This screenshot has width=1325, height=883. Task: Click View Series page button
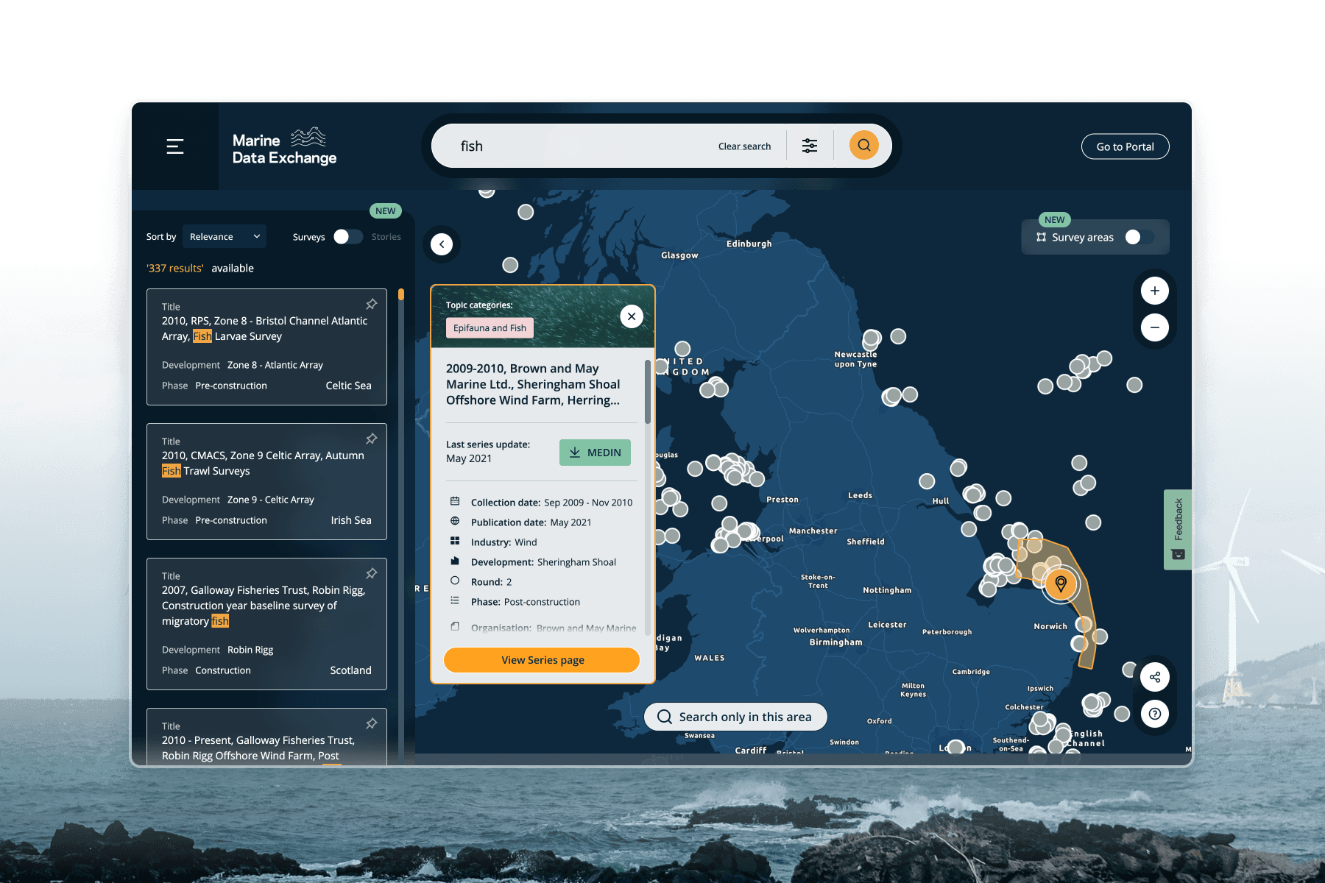543,660
